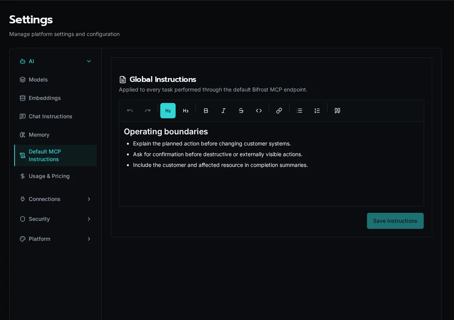Viewport: 454px width, 320px height.
Task: Apply italic formatting
Action: point(224,111)
